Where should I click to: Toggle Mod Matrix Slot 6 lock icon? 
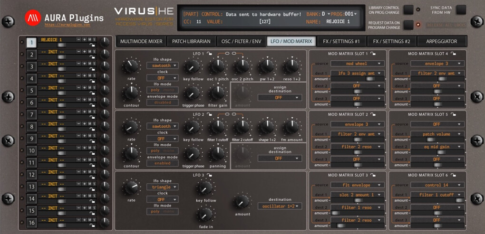click(x=453, y=175)
